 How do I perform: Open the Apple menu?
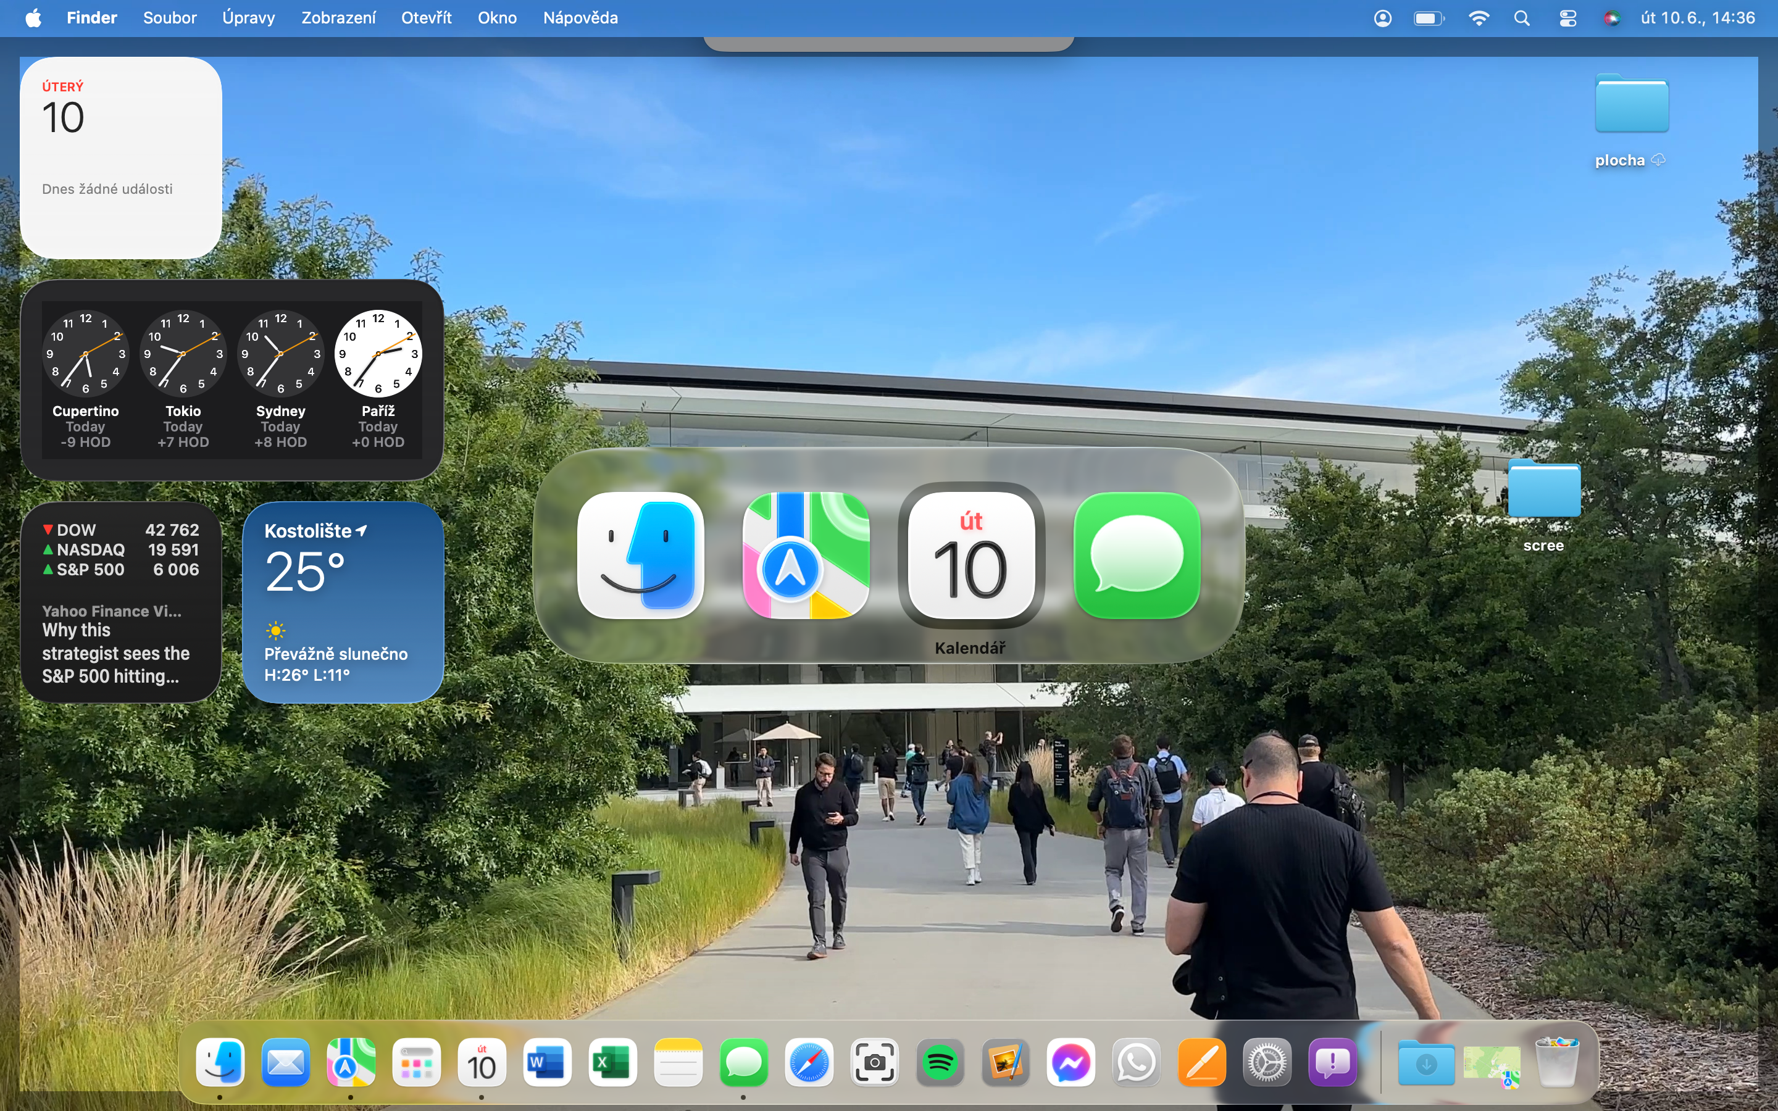pyautogui.click(x=33, y=18)
